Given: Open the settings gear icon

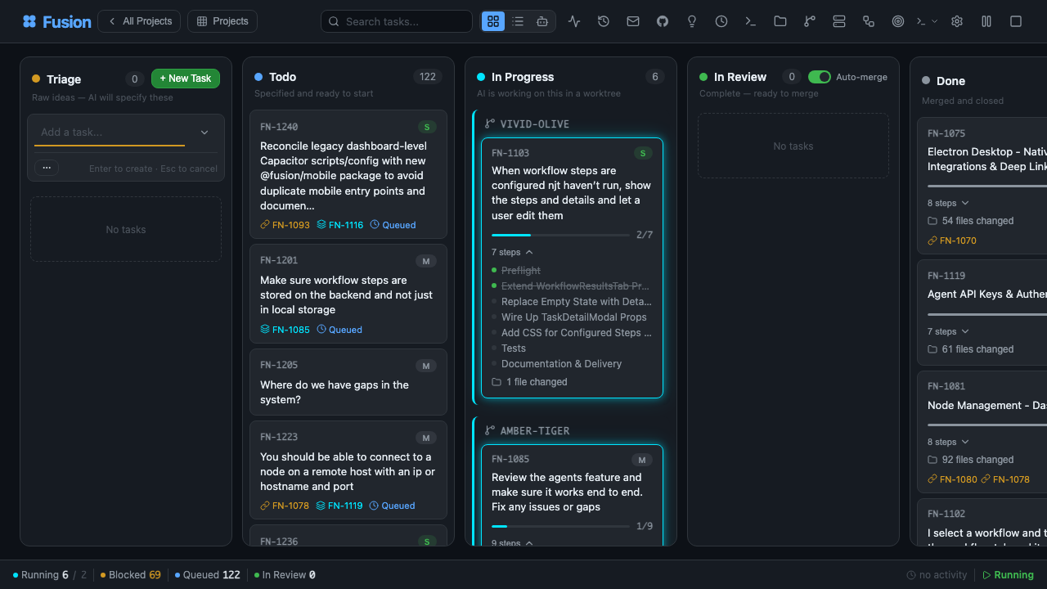Looking at the screenshot, I should click(x=957, y=21).
